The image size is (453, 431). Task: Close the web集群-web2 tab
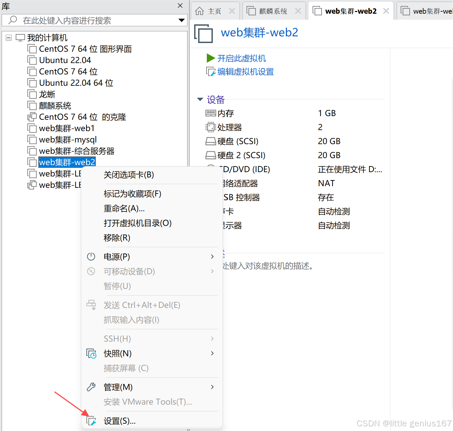386,11
